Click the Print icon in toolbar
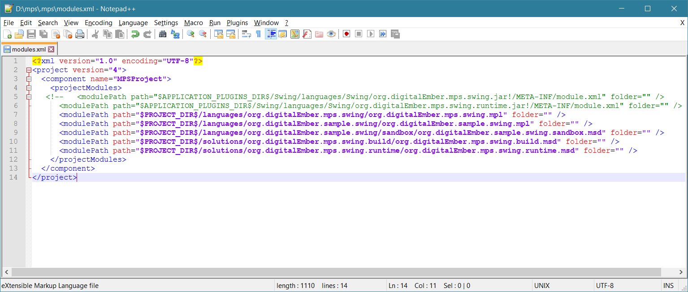This screenshot has width=688, height=292. [80, 34]
